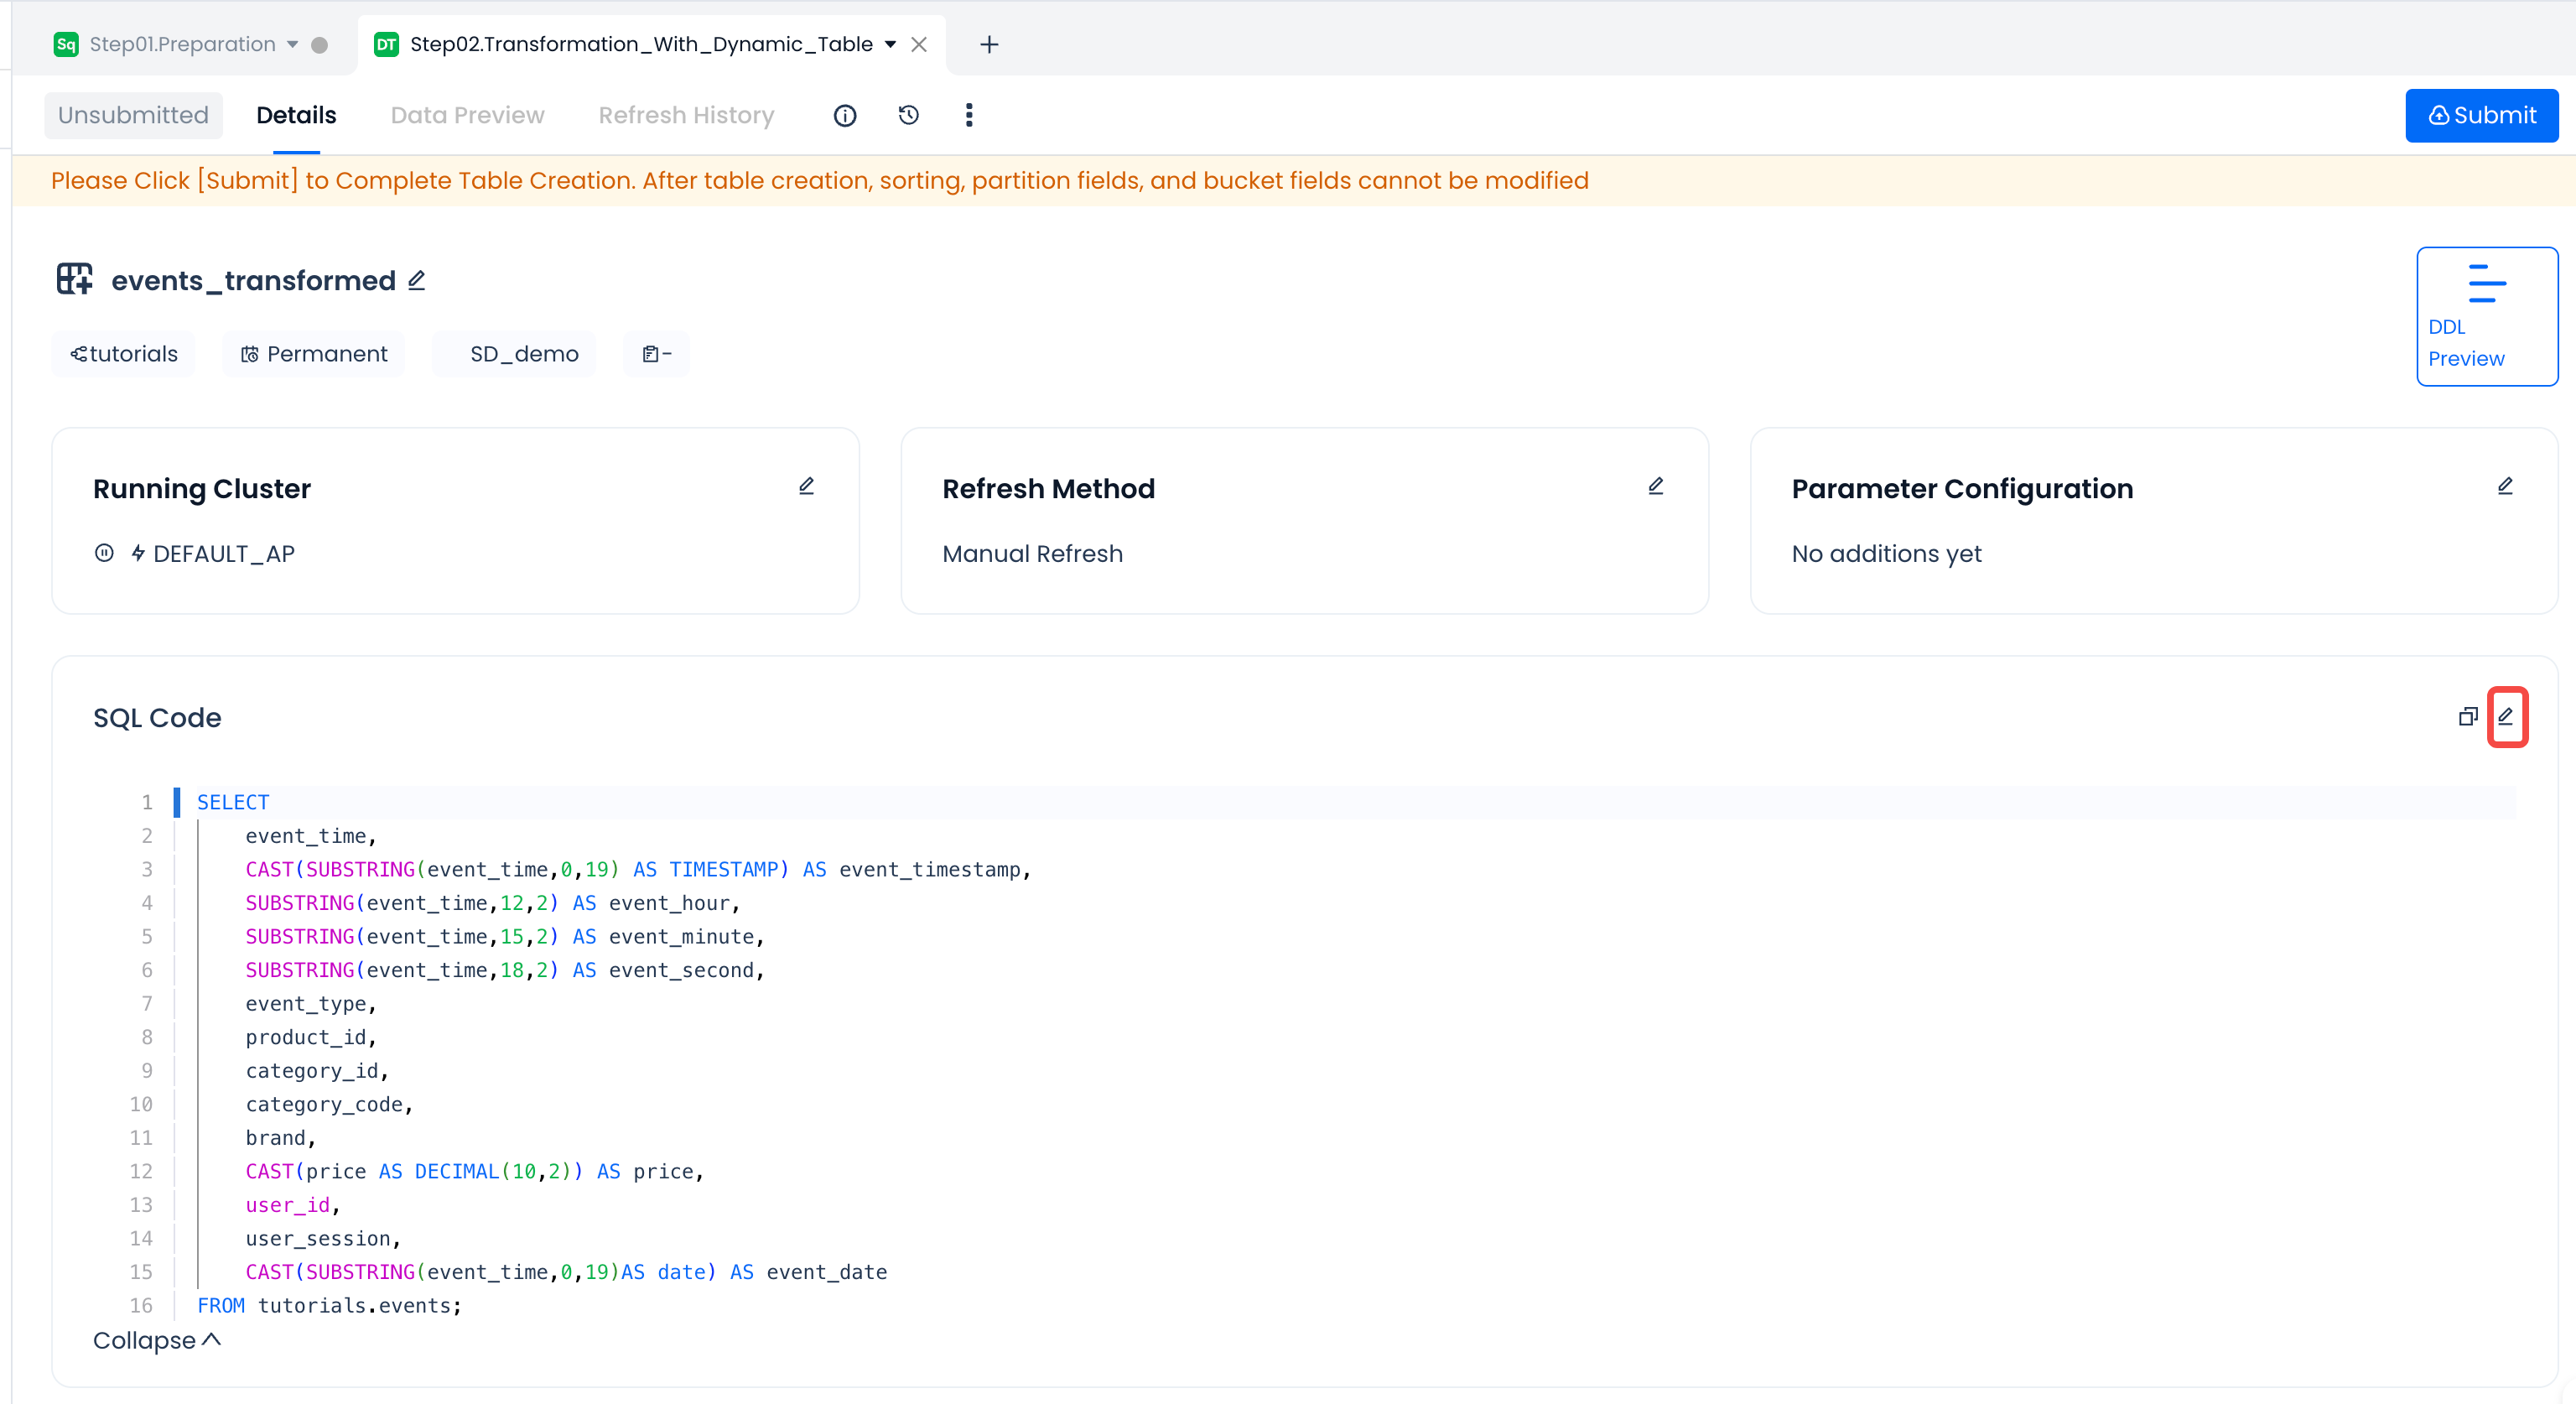Switch to the Refresh History tab
The width and height of the screenshot is (2576, 1404).
pyautogui.click(x=686, y=116)
